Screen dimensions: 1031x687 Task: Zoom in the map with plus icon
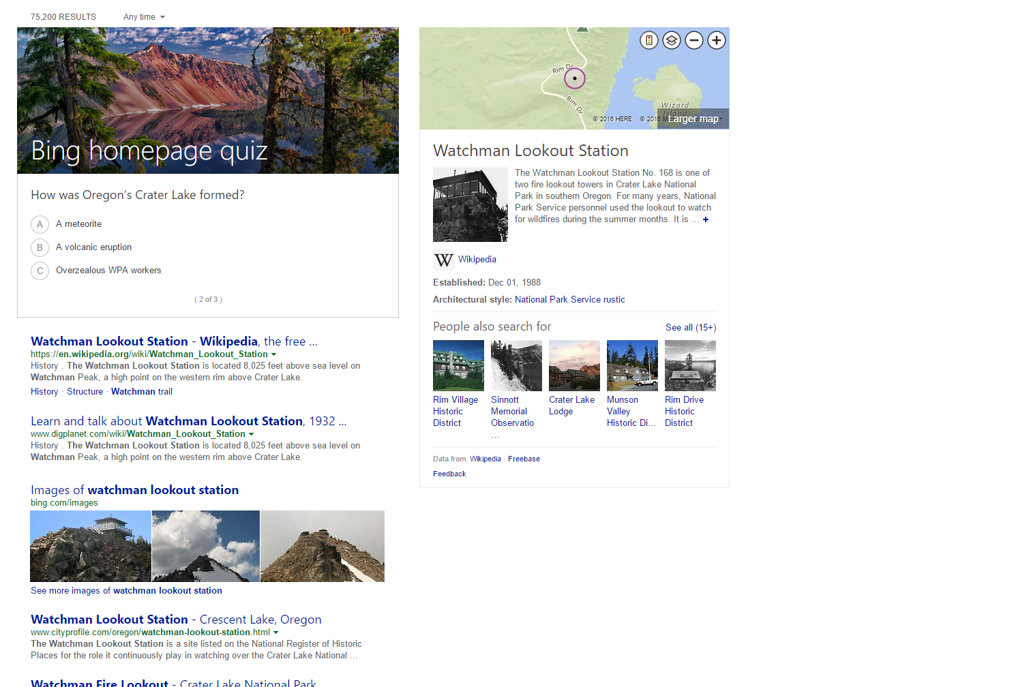[x=717, y=40]
